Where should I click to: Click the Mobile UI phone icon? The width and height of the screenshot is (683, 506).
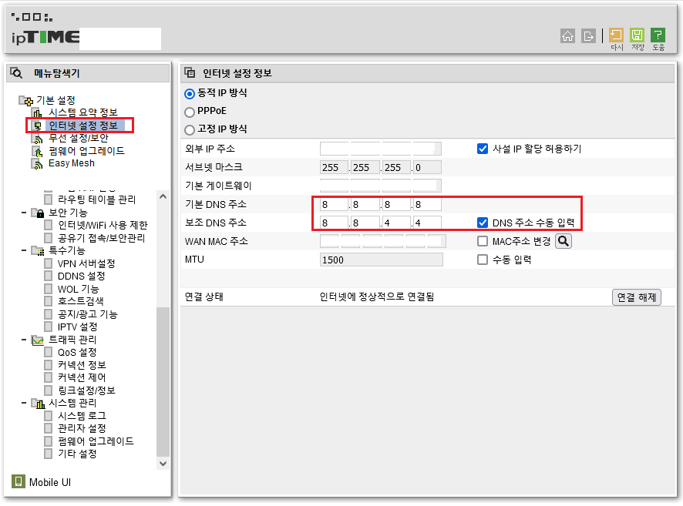(x=19, y=481)
